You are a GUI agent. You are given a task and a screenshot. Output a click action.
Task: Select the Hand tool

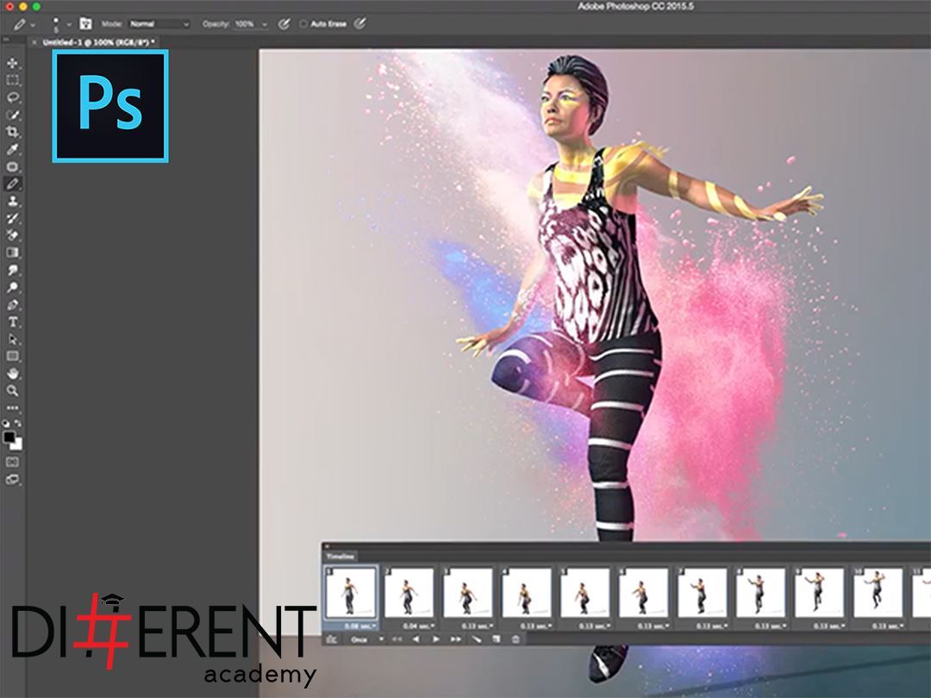[x=13, y=373]
